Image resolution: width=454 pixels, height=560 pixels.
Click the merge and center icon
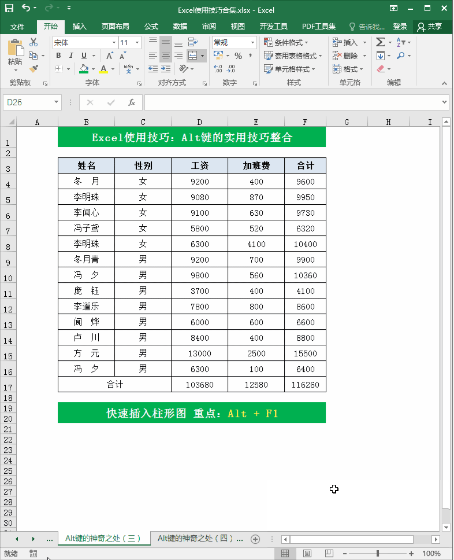[193, 56]
